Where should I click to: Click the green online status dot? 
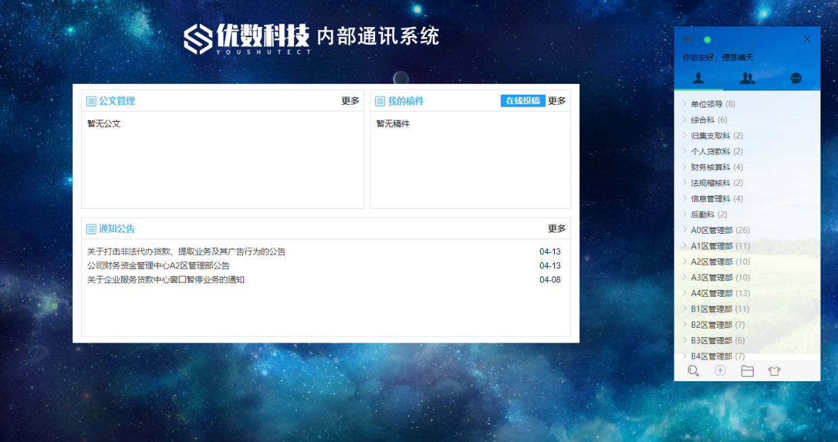coord(707,40)
